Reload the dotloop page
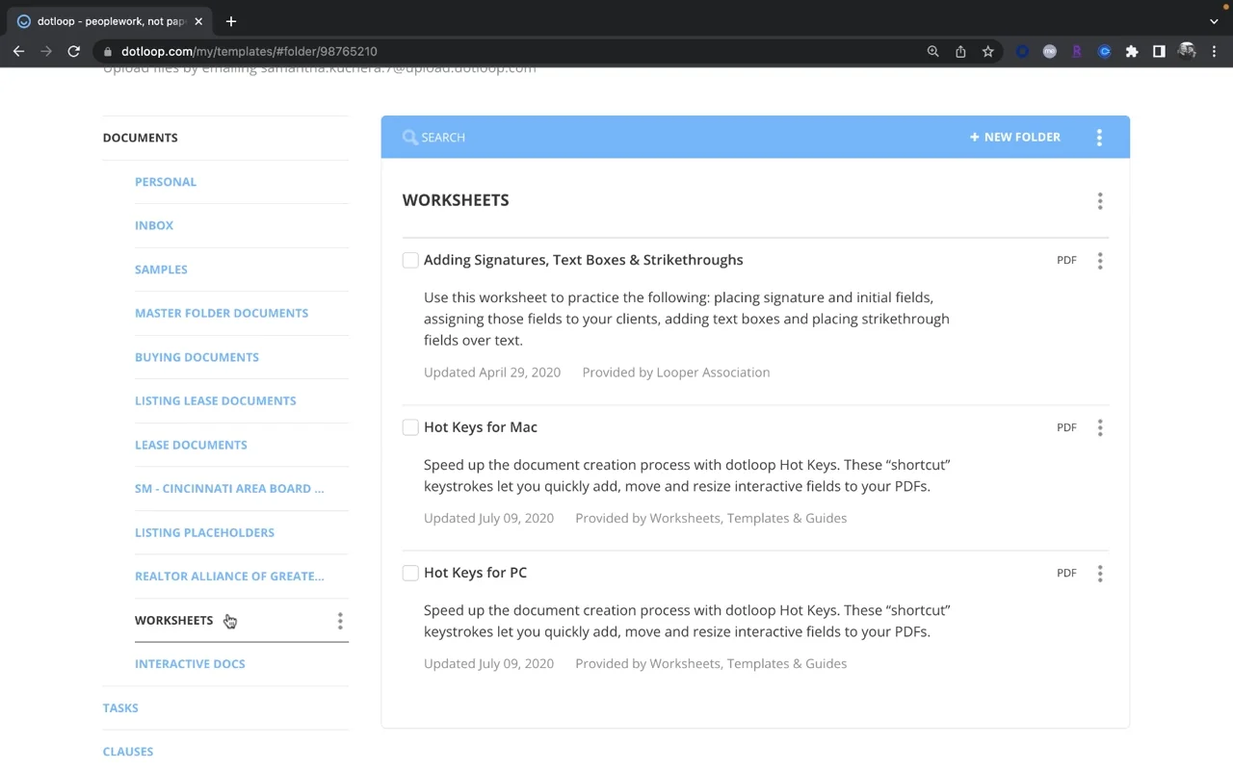1233x770 pixels. [x=74, y=52]
